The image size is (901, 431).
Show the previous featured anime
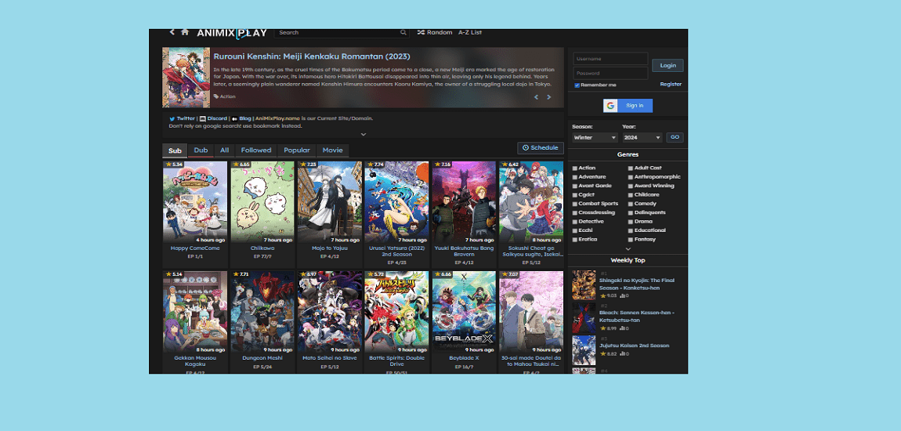[x=536, y=97]
